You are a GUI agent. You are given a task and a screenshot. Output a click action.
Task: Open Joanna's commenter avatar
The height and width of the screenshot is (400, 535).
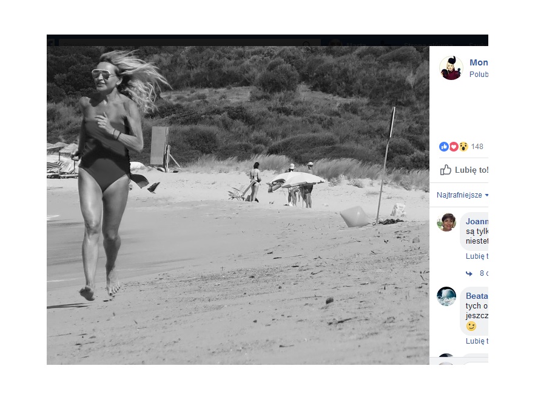click(x=446, y=222)
